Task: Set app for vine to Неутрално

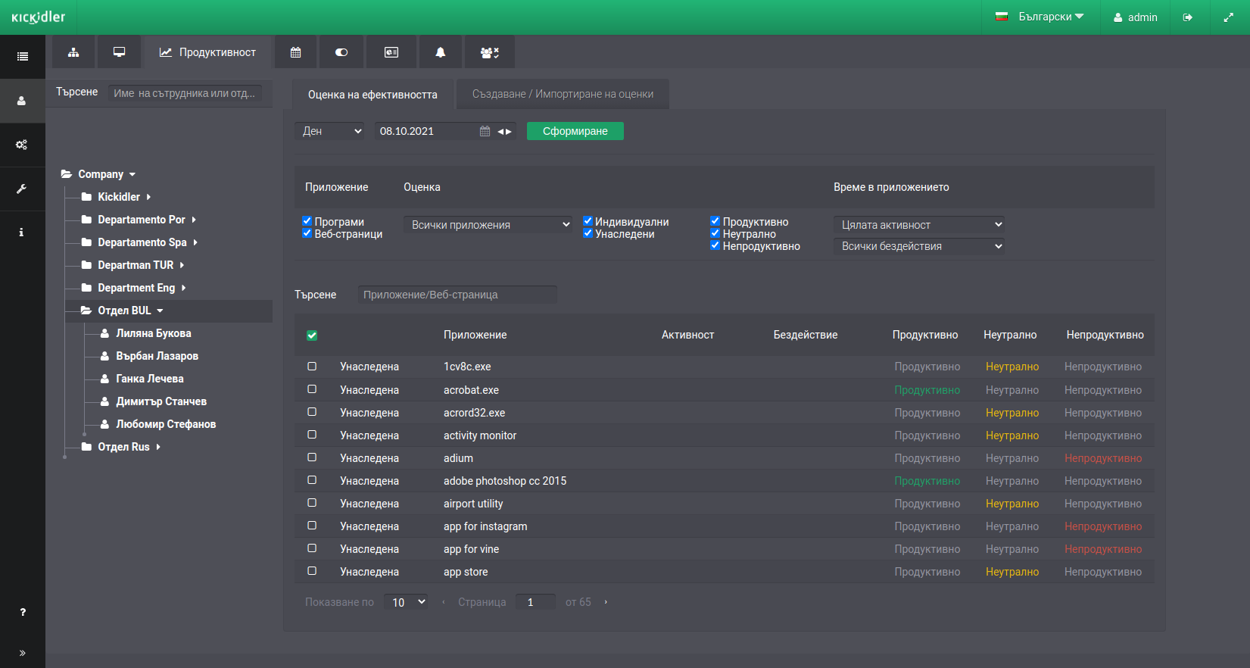Action: pyautogui.click(x=1012, y=549)
